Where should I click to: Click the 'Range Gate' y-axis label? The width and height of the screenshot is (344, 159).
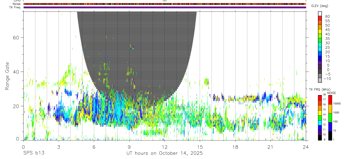(x=8, y=76)
